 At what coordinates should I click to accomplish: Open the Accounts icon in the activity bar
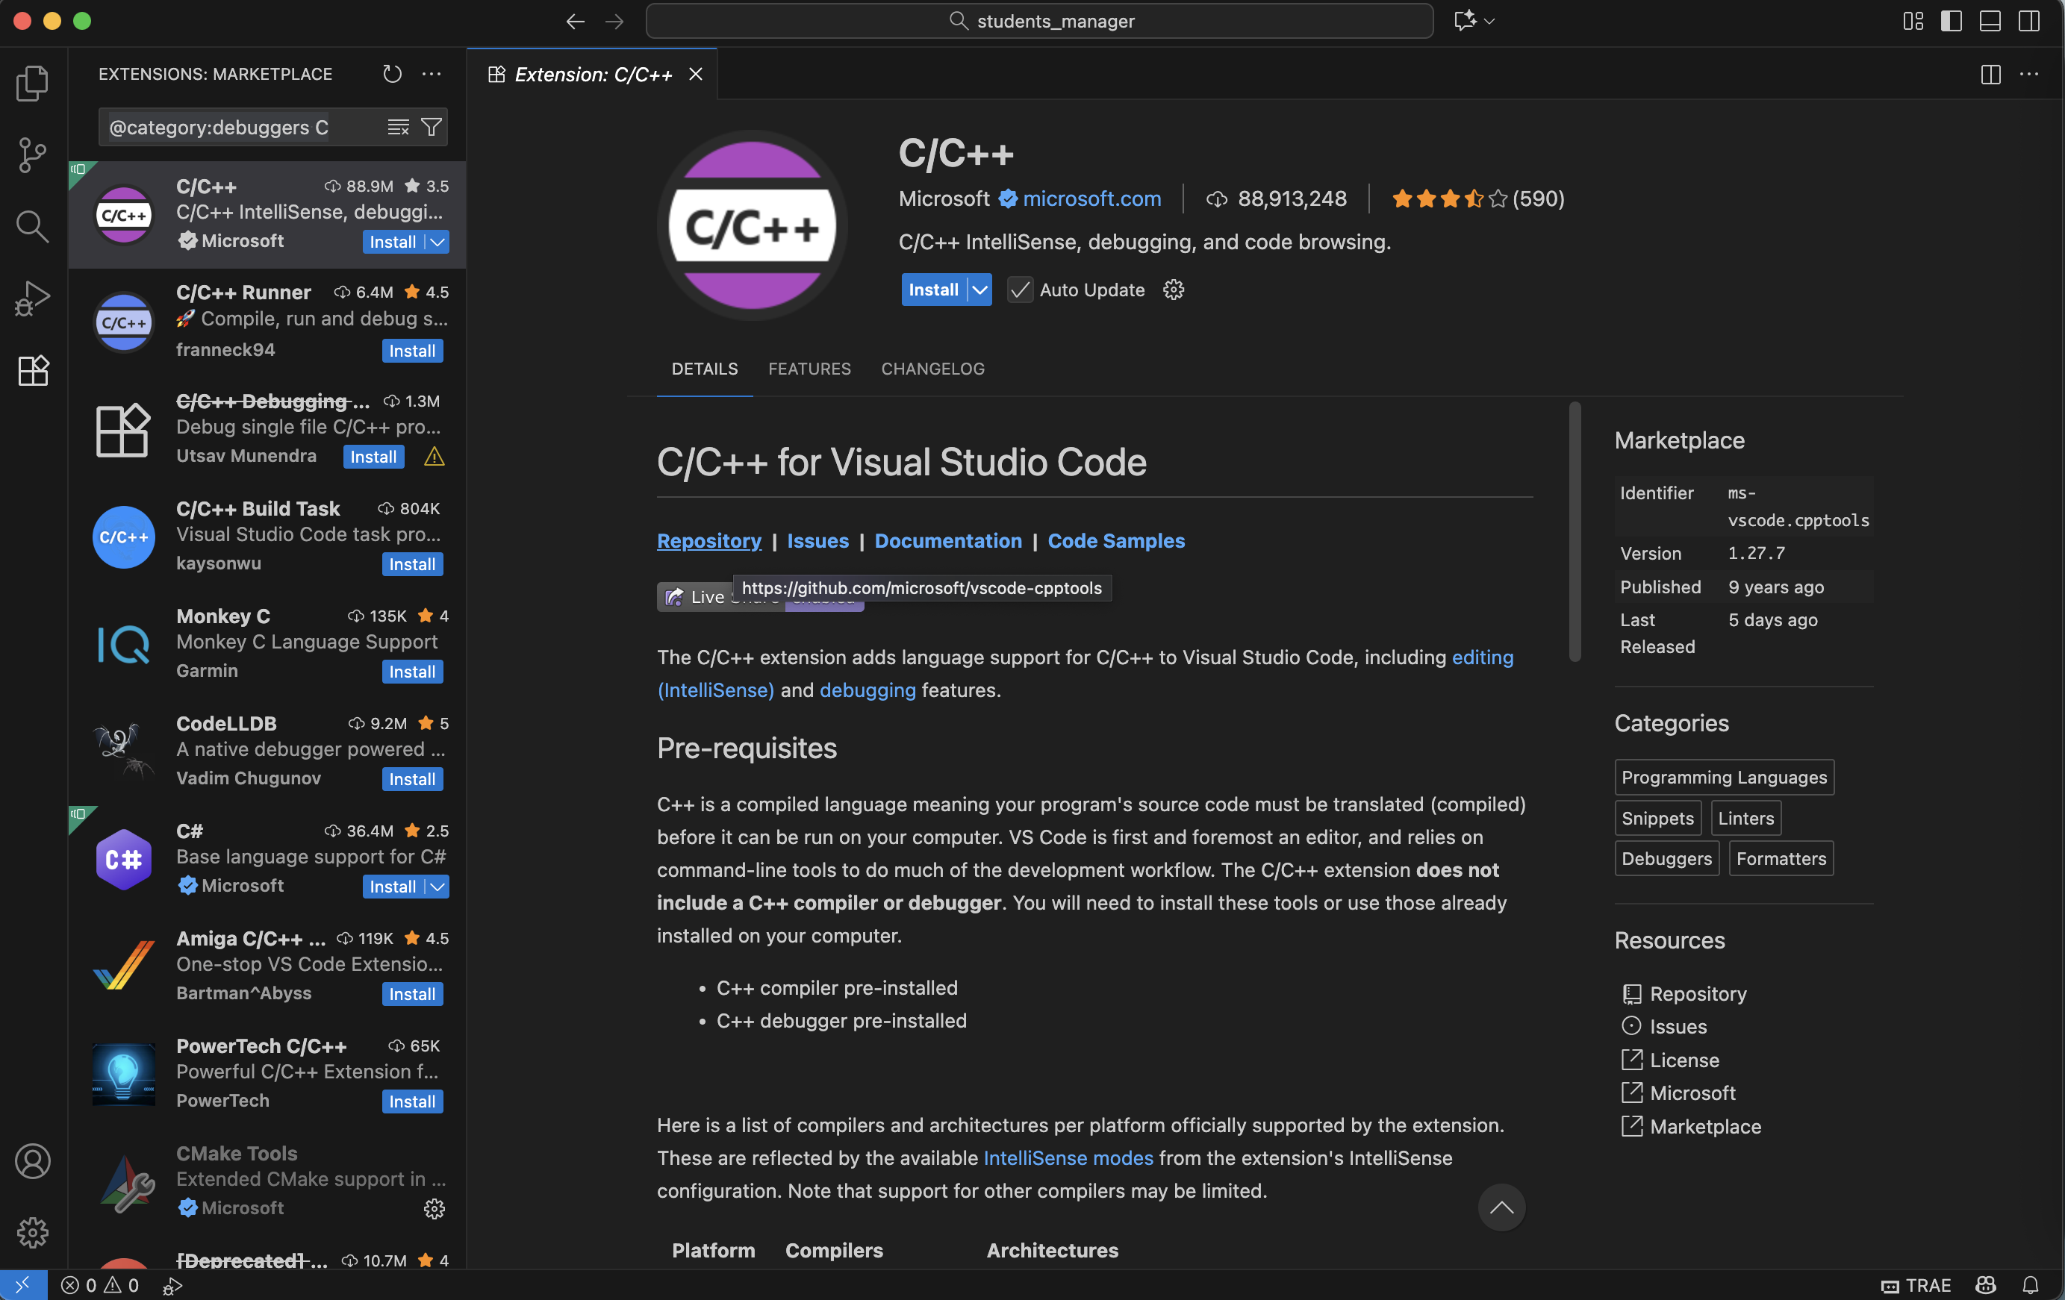point(32,1161)
